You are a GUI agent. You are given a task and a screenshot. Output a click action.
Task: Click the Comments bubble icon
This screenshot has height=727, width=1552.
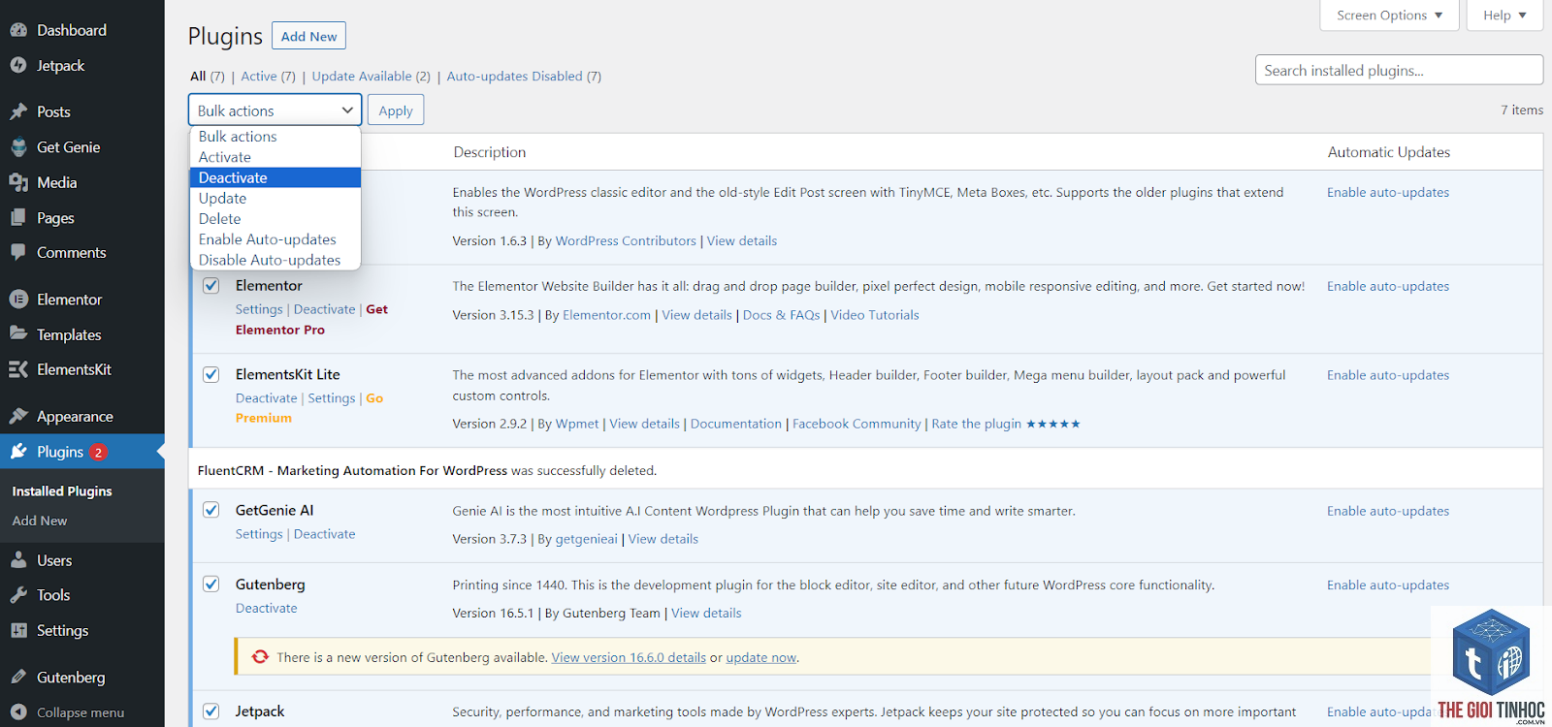pos(18,252)
